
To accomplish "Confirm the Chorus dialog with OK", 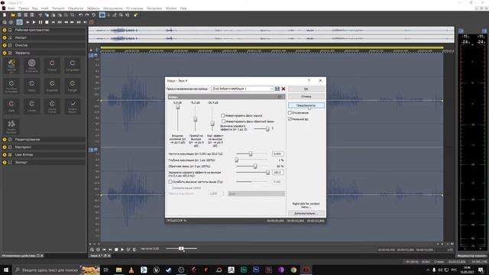I will tap(306, 89).
